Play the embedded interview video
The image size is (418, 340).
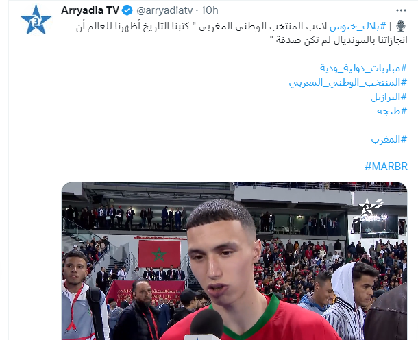point(234,261)
